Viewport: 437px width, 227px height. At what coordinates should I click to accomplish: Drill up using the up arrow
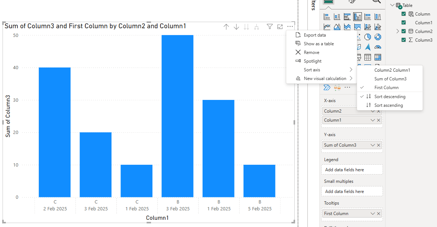coord(226,27)
